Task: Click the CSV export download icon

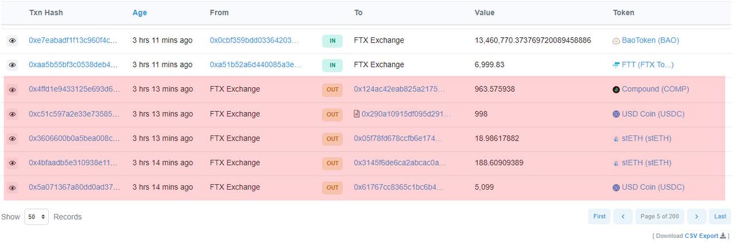Action: [723, 236]
